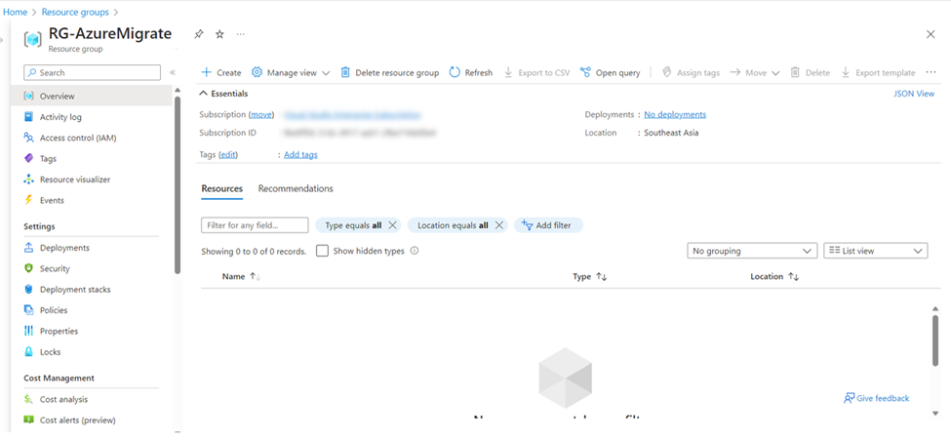
Task: Click the Properties icon
Action: [x=28, y=331]
